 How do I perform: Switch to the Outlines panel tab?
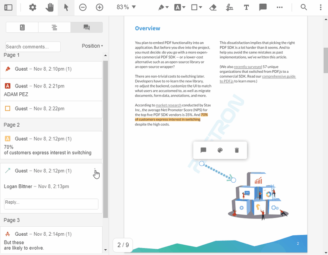(x=55, y=27)
